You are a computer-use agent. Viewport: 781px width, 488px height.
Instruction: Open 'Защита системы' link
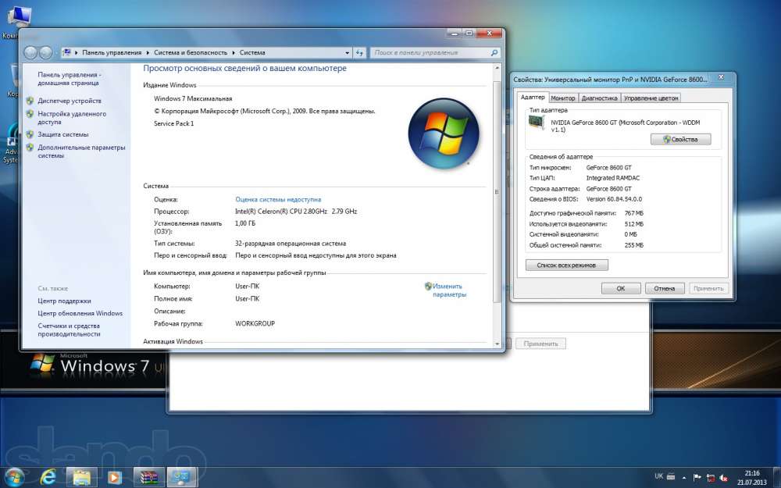(62, 134)
